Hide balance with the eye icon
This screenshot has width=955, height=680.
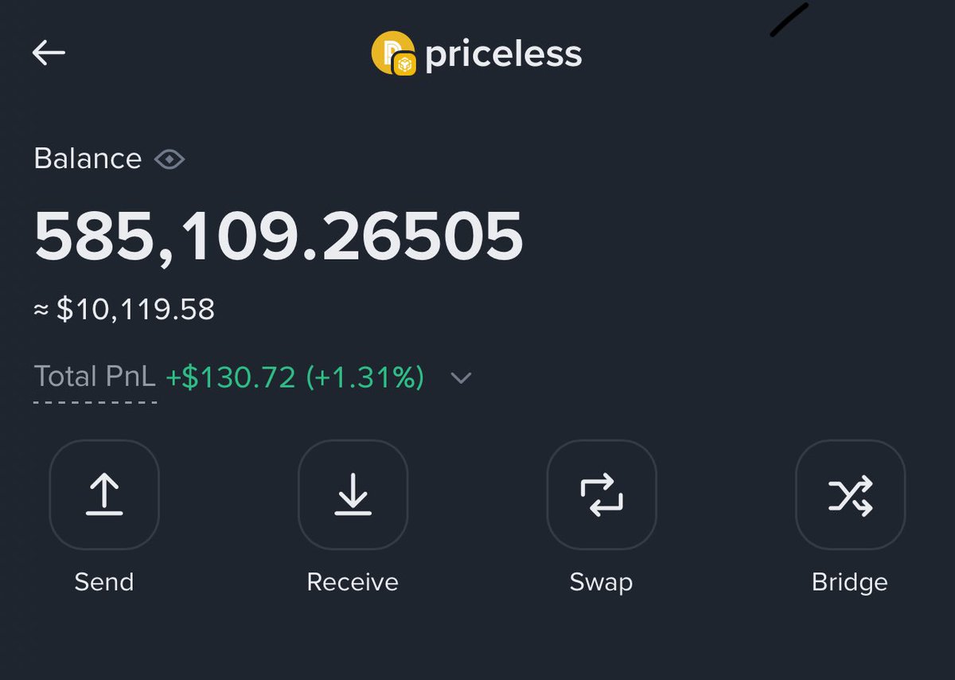pos(170,159)
